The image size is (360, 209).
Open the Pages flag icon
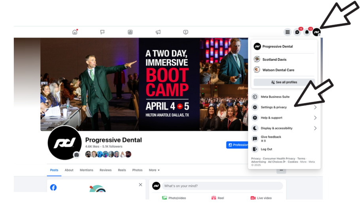(102, 32)
